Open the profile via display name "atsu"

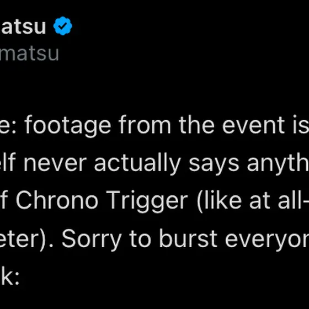coord(23,26)
